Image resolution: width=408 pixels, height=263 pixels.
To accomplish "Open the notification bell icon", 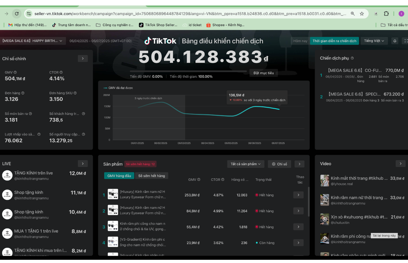I will pyautogui.click(x=395, y=41).
